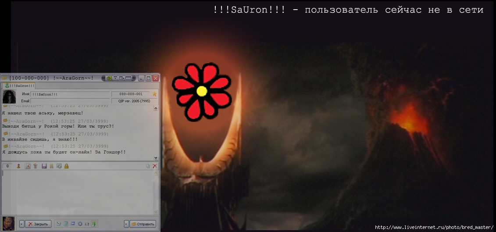
Task: Clear the chat with the red X toolbar icon
Action: pos(155,166)
